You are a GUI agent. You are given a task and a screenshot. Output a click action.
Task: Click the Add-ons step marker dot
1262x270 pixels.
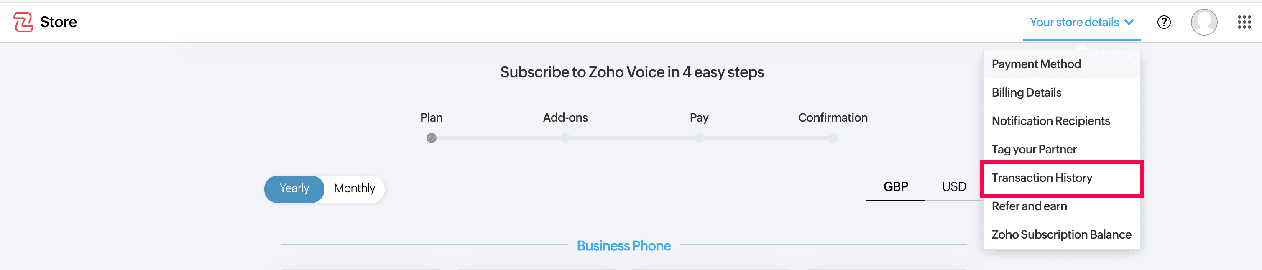[x=565, y=138]
